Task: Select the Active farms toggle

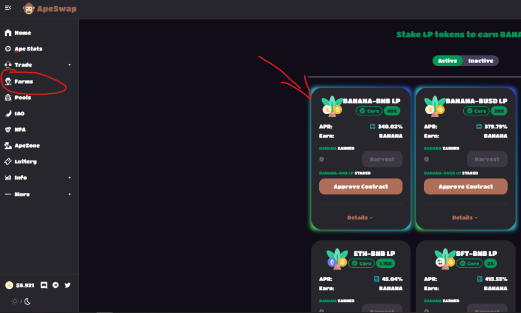Action: (x=448, y=61)
